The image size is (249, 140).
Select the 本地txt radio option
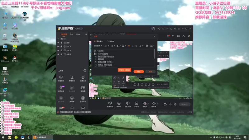pos(108,41)
